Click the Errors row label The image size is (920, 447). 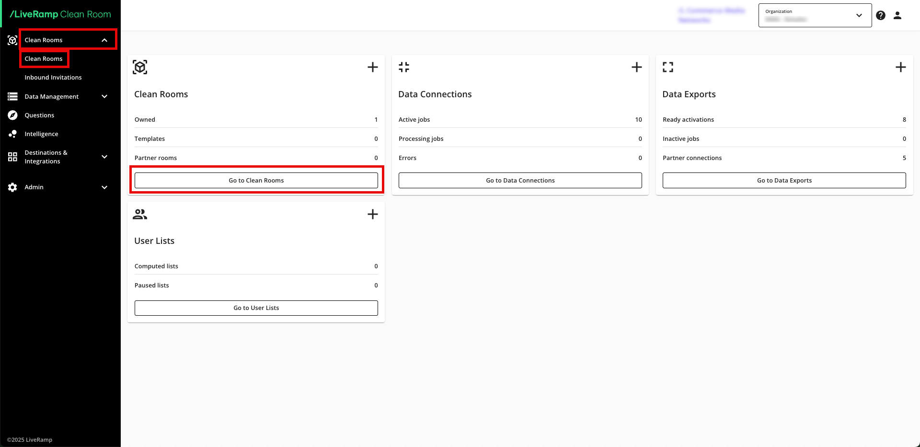click(x=408, y=158)
